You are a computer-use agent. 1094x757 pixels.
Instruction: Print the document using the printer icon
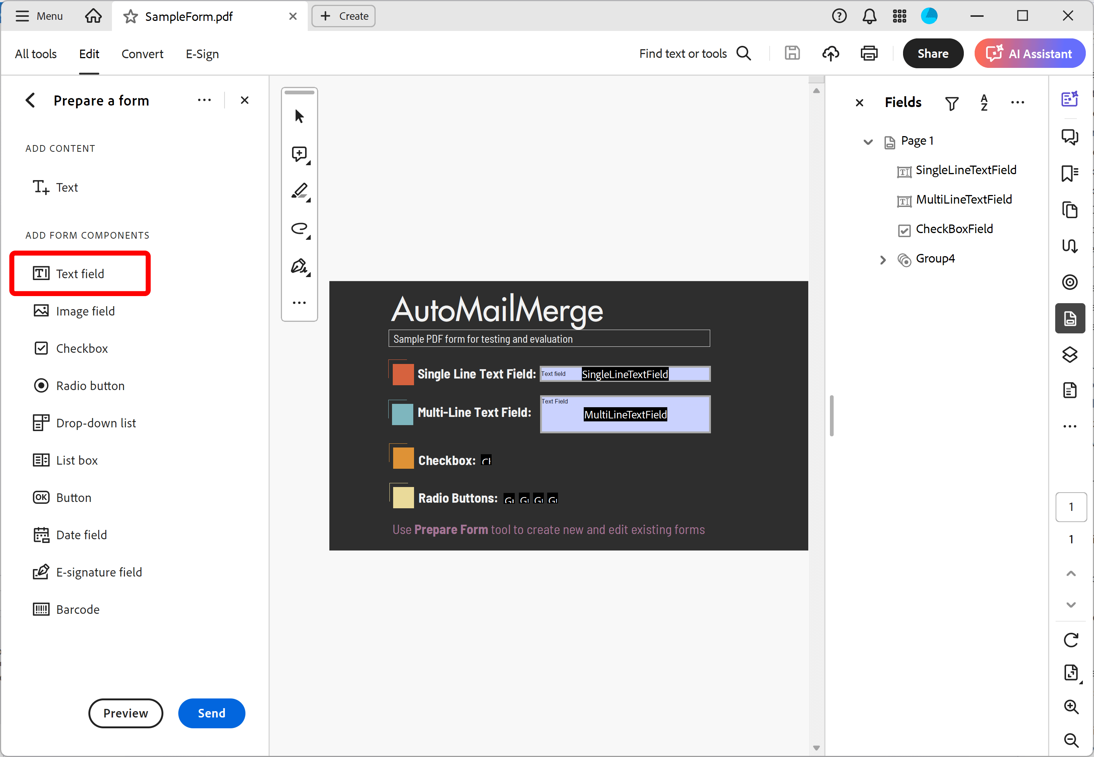[869, 53]
